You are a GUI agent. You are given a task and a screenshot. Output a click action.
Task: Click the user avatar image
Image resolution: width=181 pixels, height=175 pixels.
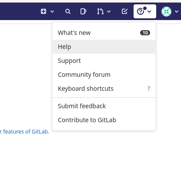pos(166,11)
